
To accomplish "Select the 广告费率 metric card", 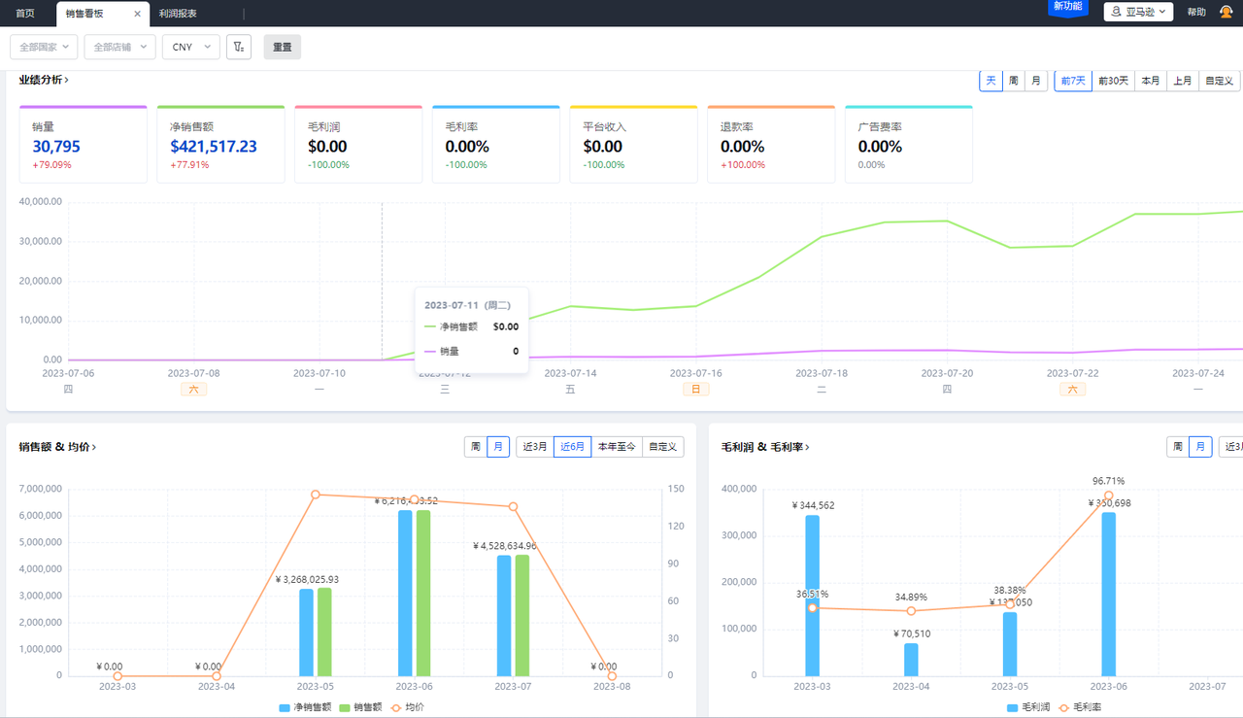I will [909, 145].
